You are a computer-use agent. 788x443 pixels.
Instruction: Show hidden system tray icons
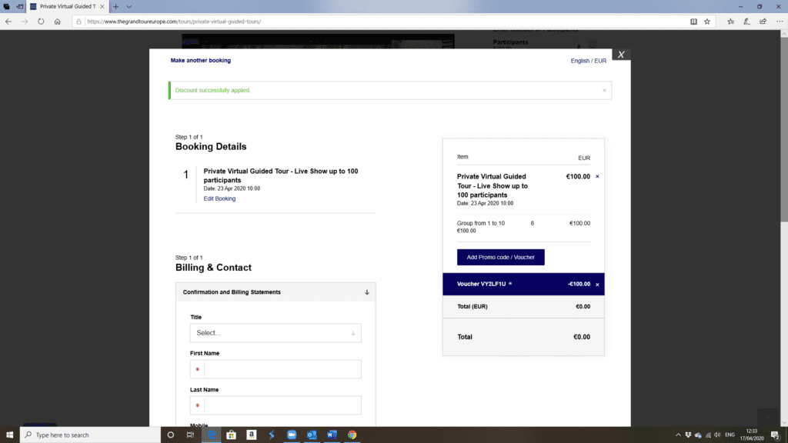click(x=678, y=435)
